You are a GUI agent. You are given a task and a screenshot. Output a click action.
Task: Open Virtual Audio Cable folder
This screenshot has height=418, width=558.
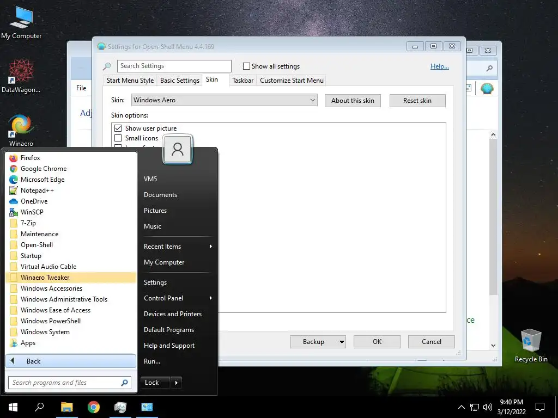pos(71,267)
